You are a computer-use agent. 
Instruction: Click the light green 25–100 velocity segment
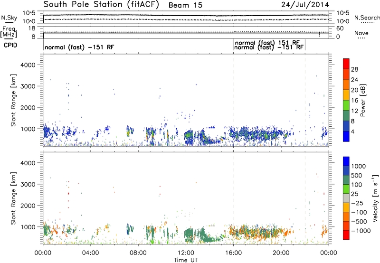pyautogui.click(x=346, y=189)
